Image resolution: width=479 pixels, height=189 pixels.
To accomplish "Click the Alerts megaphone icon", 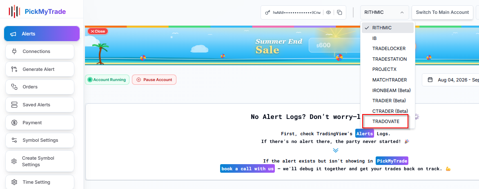I will (x=13, y=34).
